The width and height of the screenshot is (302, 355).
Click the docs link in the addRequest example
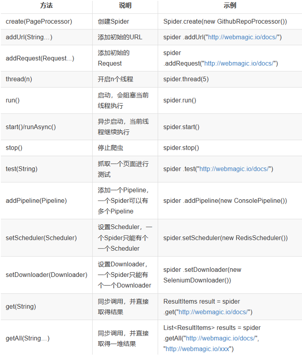(240, 63)
